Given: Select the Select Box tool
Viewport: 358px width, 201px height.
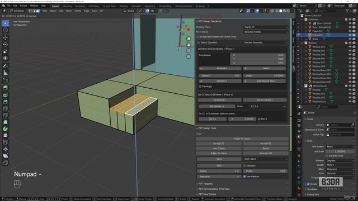Looking at the screenshot, I should [x=6, y=23].
